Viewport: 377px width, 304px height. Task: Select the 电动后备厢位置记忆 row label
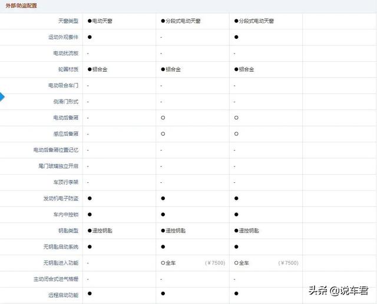(56, 150)
